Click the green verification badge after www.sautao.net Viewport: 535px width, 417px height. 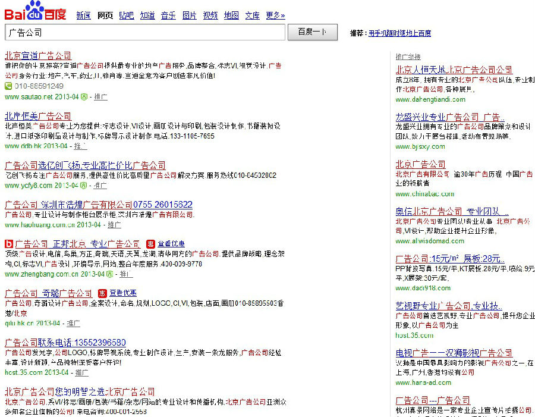84,97
